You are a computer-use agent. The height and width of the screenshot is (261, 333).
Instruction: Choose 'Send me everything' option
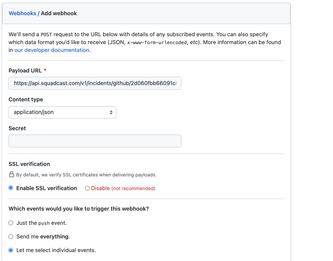(11, 236)
